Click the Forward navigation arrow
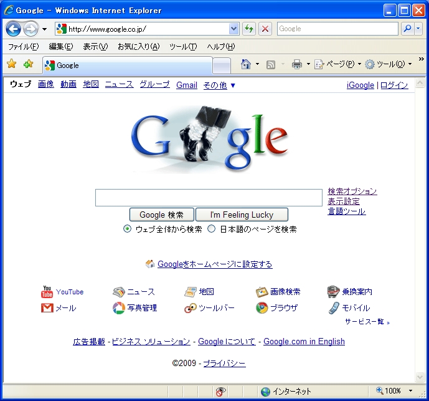Viewport: 429px width, 401px height. pos(31,29)
